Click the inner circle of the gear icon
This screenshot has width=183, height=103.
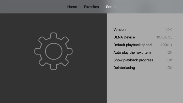click(54, 51)
